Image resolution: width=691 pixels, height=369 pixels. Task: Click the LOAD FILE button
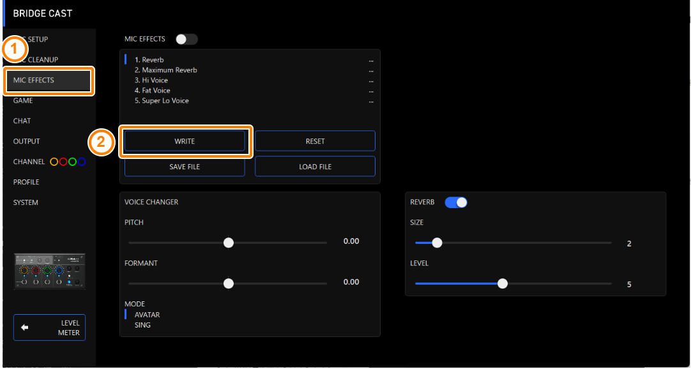(x=315, y=167)
